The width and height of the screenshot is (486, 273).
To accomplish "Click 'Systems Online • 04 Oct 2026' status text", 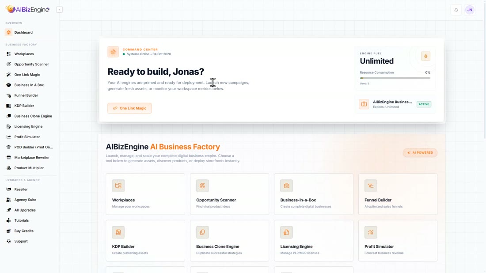I will coord(149,54).
